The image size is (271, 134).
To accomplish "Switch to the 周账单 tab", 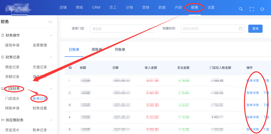I will tap(97, 49).
